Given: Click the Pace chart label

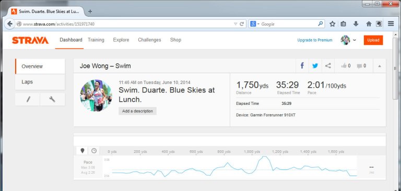Looking at the screenshot, I should point(88,162).
